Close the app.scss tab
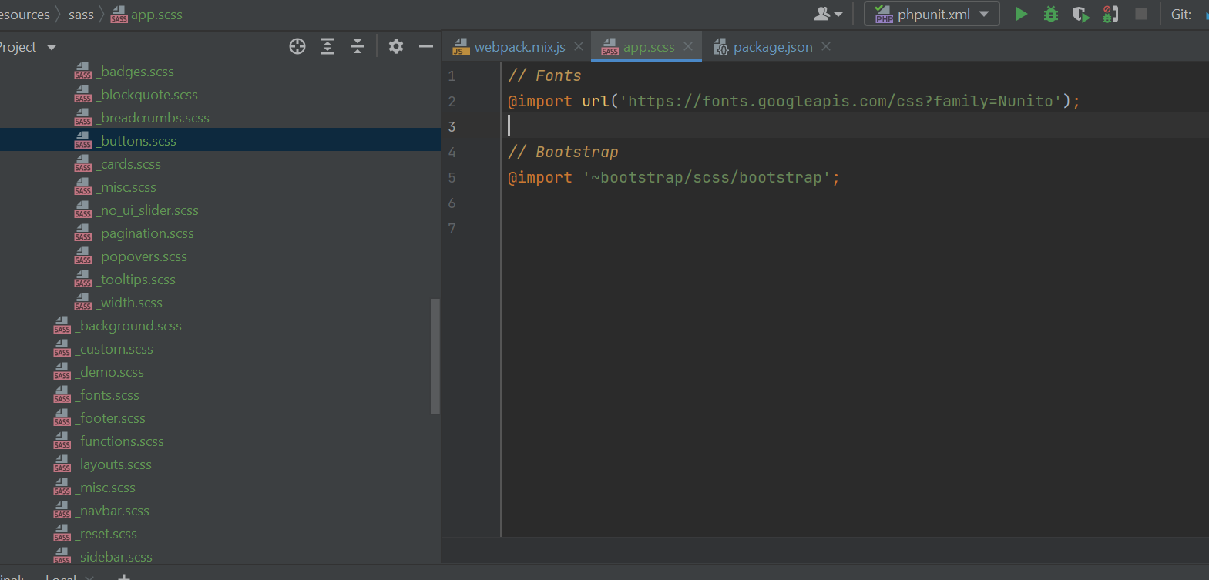The width and height of the screenshot is (1209, 580). [x=688, y=47]
